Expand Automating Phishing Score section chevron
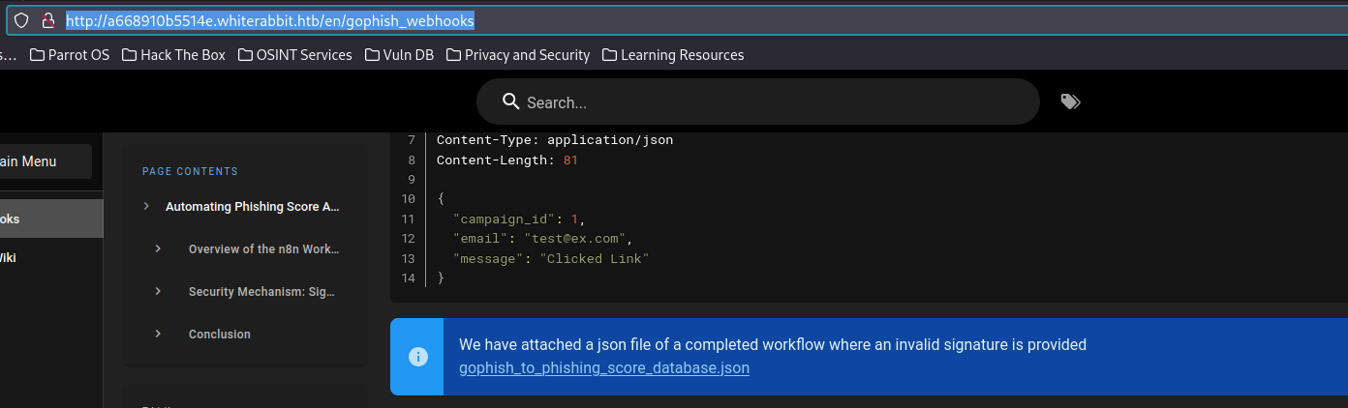 click(x=146, y=206)
